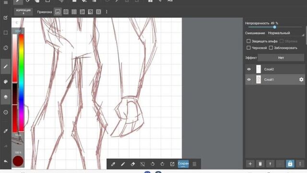Screen dimensions: 307x173
Task: Open the hamburger main menu
Action: click(x=6, y=2)
